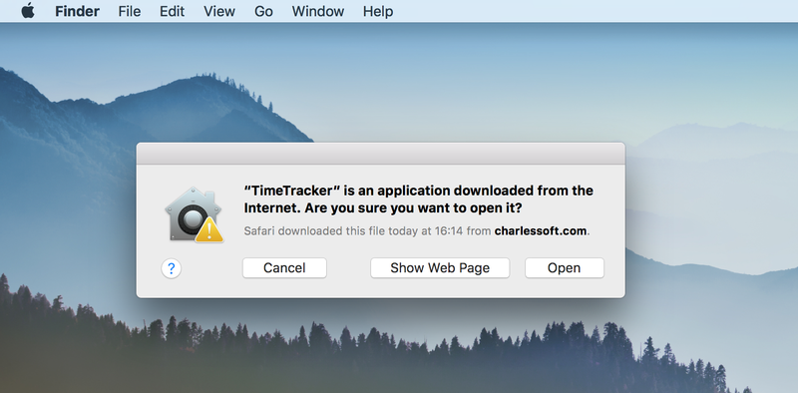Cancel opening the TimeTracker application

pos(284,267)
